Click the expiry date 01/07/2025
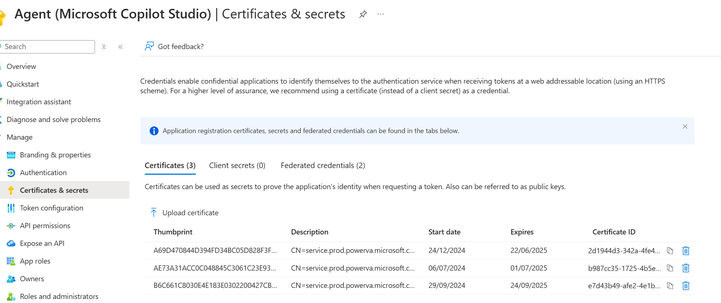This screenshot has height=303, width=721. coord(529,268)
